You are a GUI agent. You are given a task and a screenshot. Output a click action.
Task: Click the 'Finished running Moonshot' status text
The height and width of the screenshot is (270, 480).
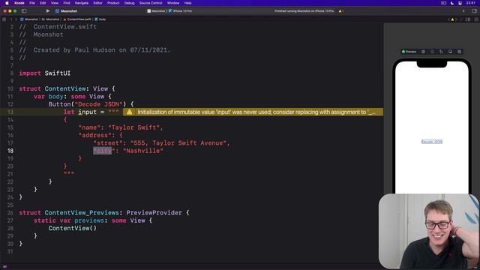coord(304,11)
